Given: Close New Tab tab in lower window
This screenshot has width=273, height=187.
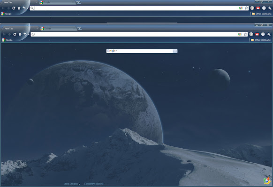Looking at the screenshot, I should (x=37, y=29).
